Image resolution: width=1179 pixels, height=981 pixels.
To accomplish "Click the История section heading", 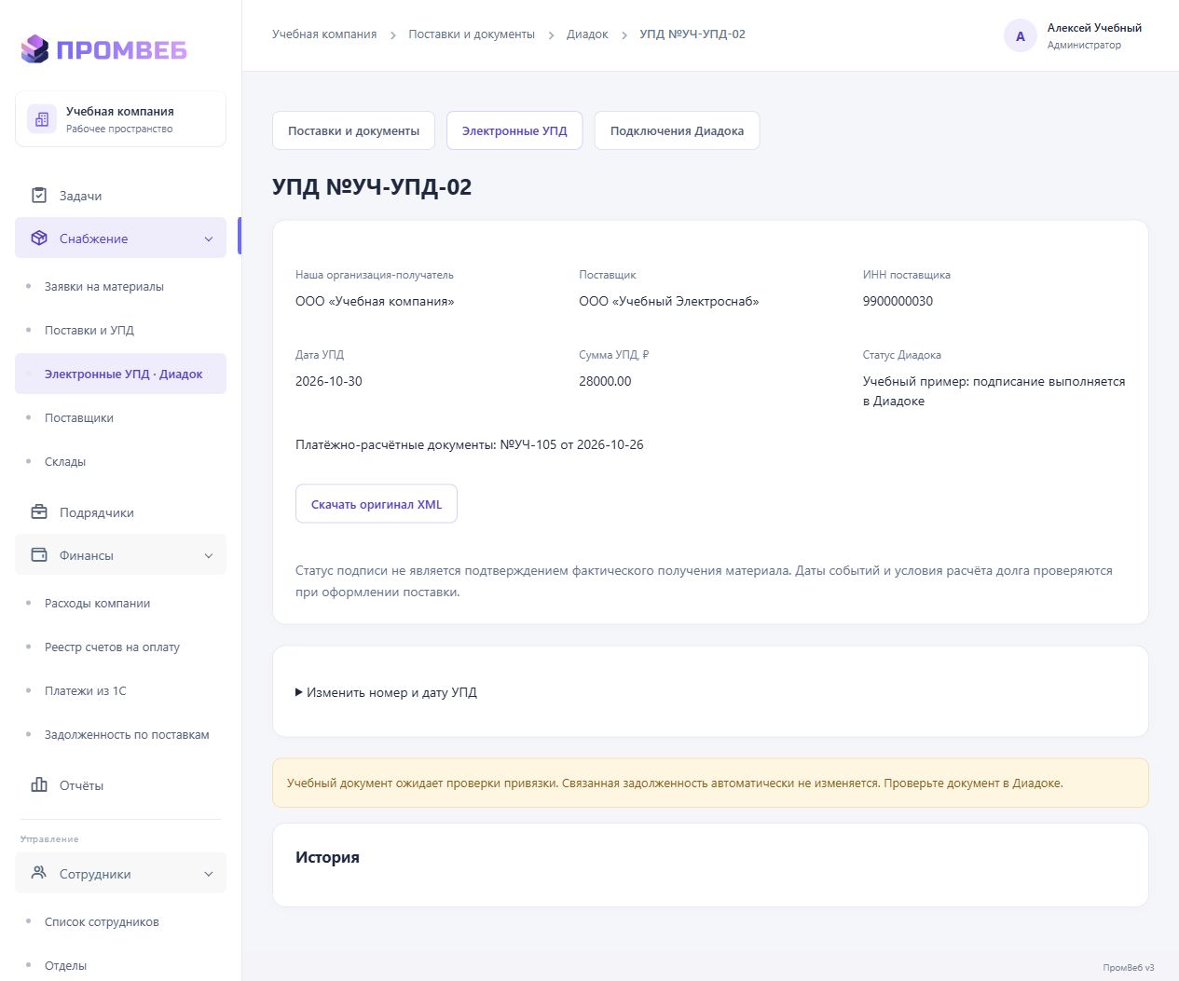I will pos(327,858).
